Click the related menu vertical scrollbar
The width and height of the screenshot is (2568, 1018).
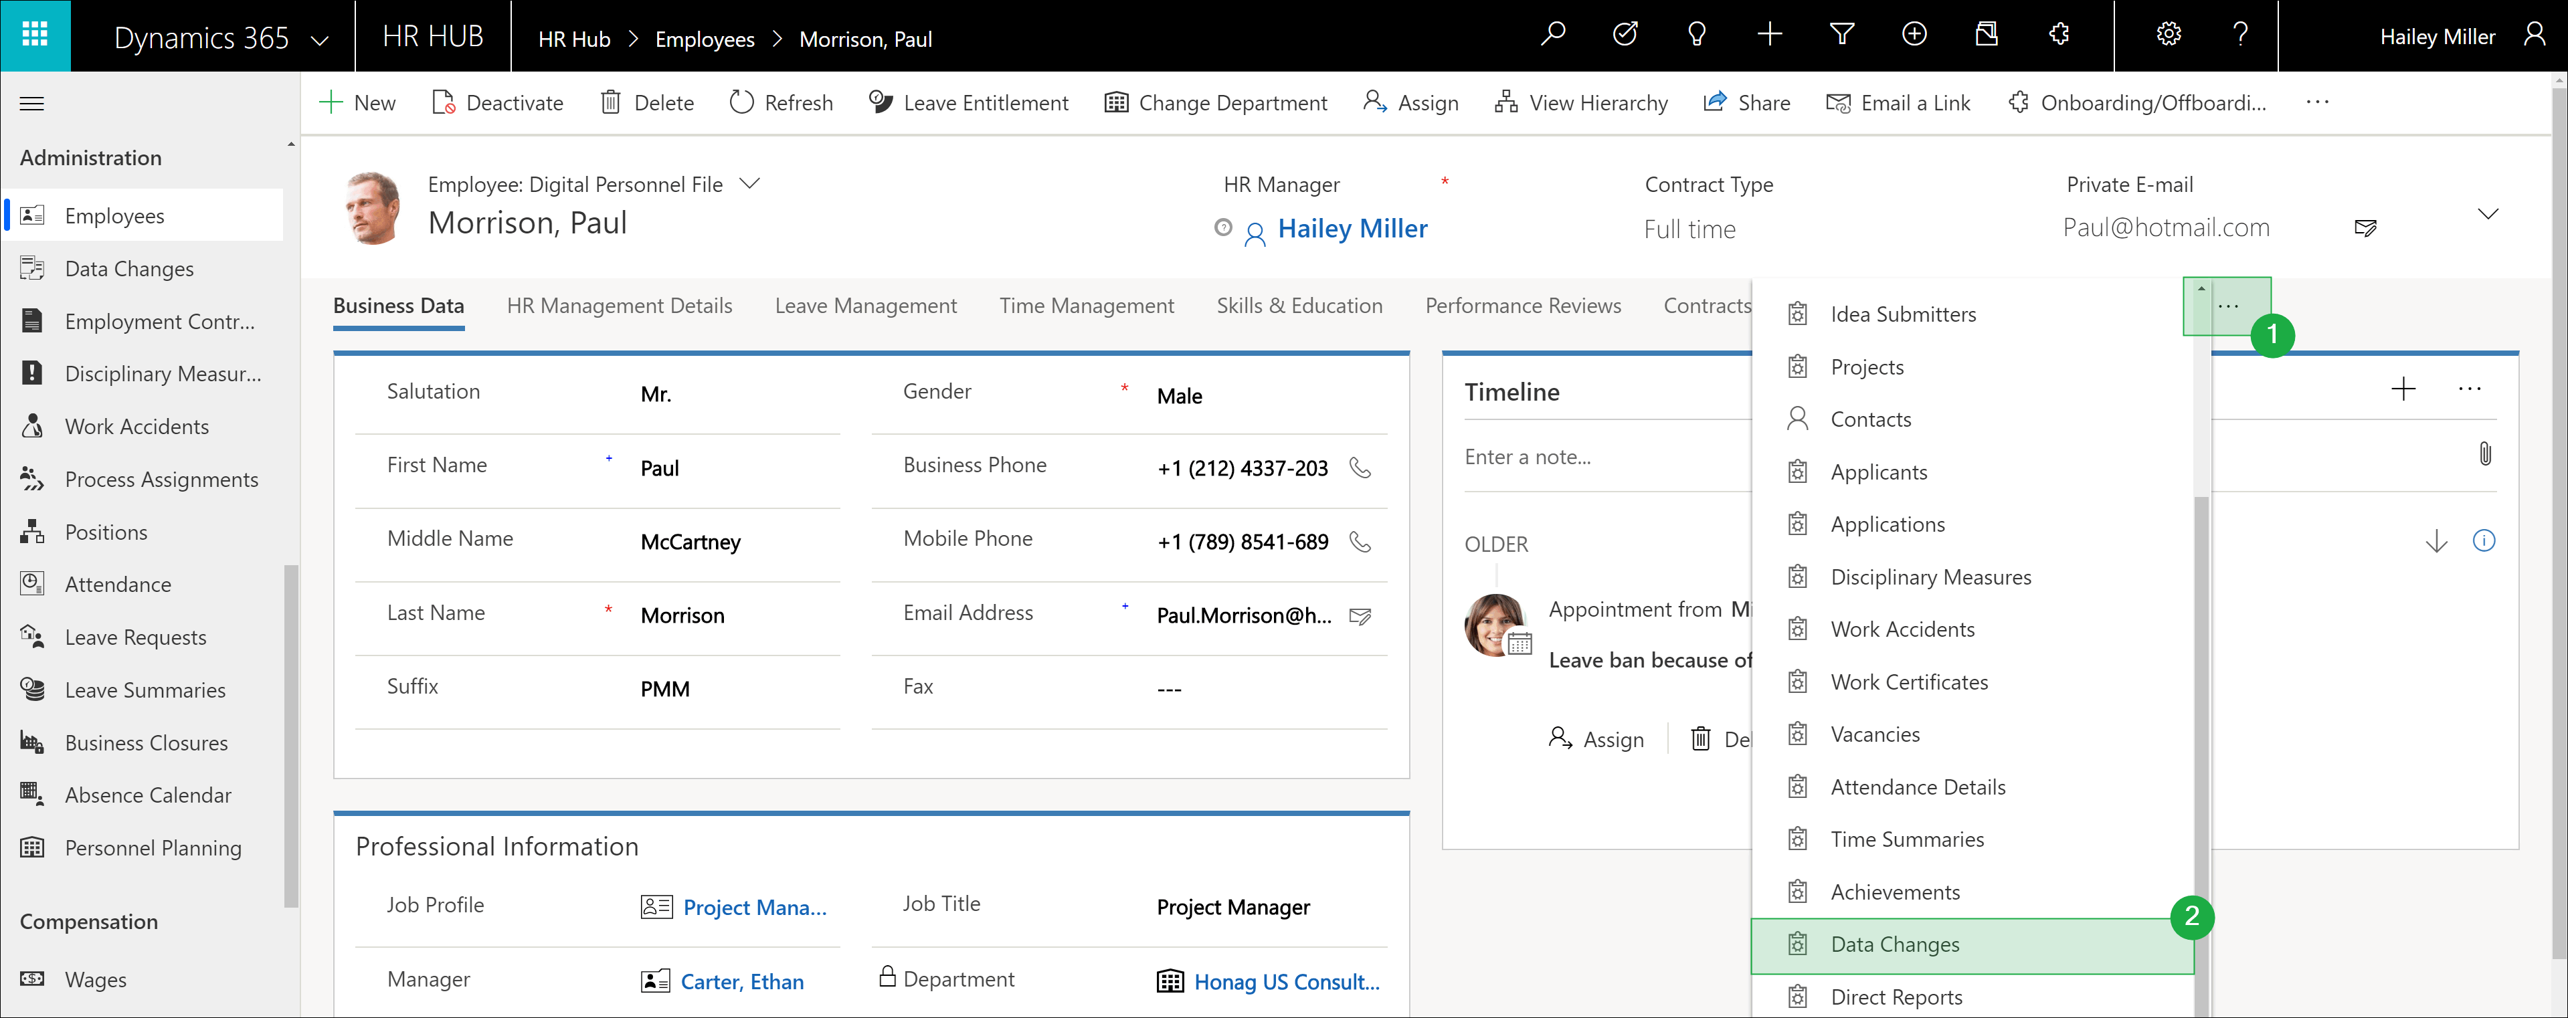pos(2201,757)
